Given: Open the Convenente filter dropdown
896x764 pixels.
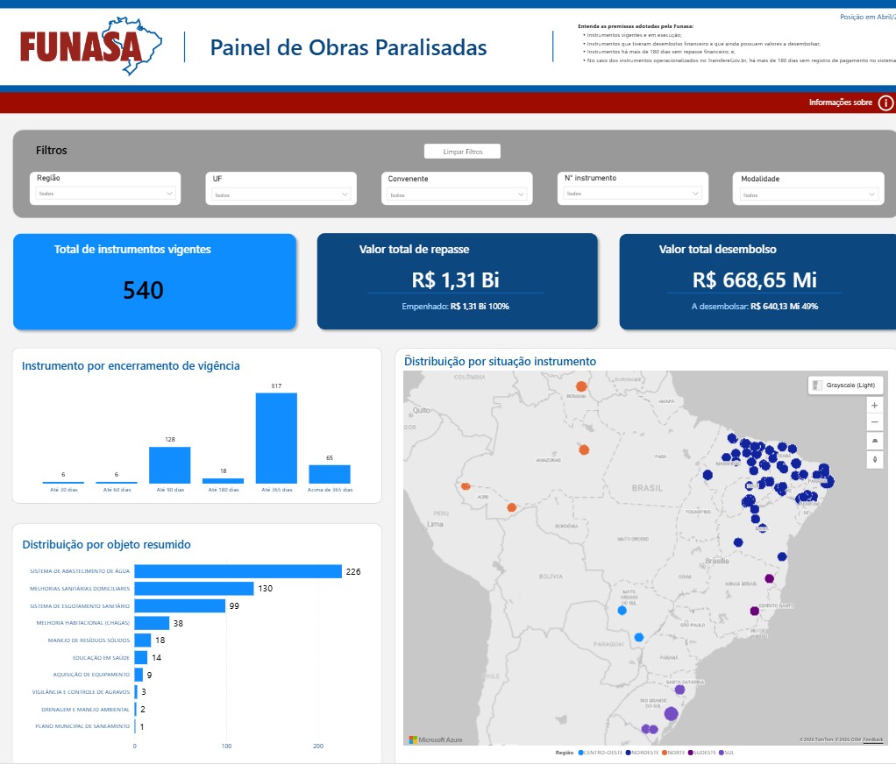Looking at the screenshot, I should [x=456, y=195].
